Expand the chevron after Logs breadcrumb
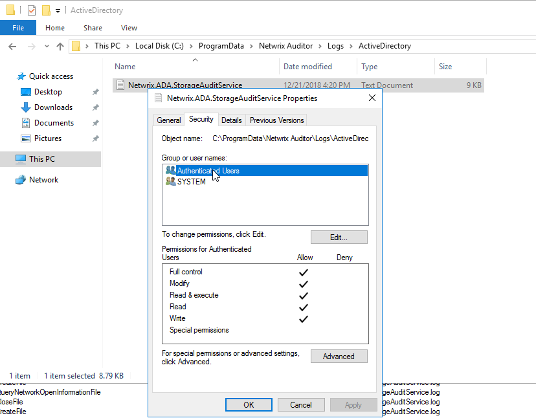Screen dimensions: 536x418 pyautogui.click(x=351, y=46)
